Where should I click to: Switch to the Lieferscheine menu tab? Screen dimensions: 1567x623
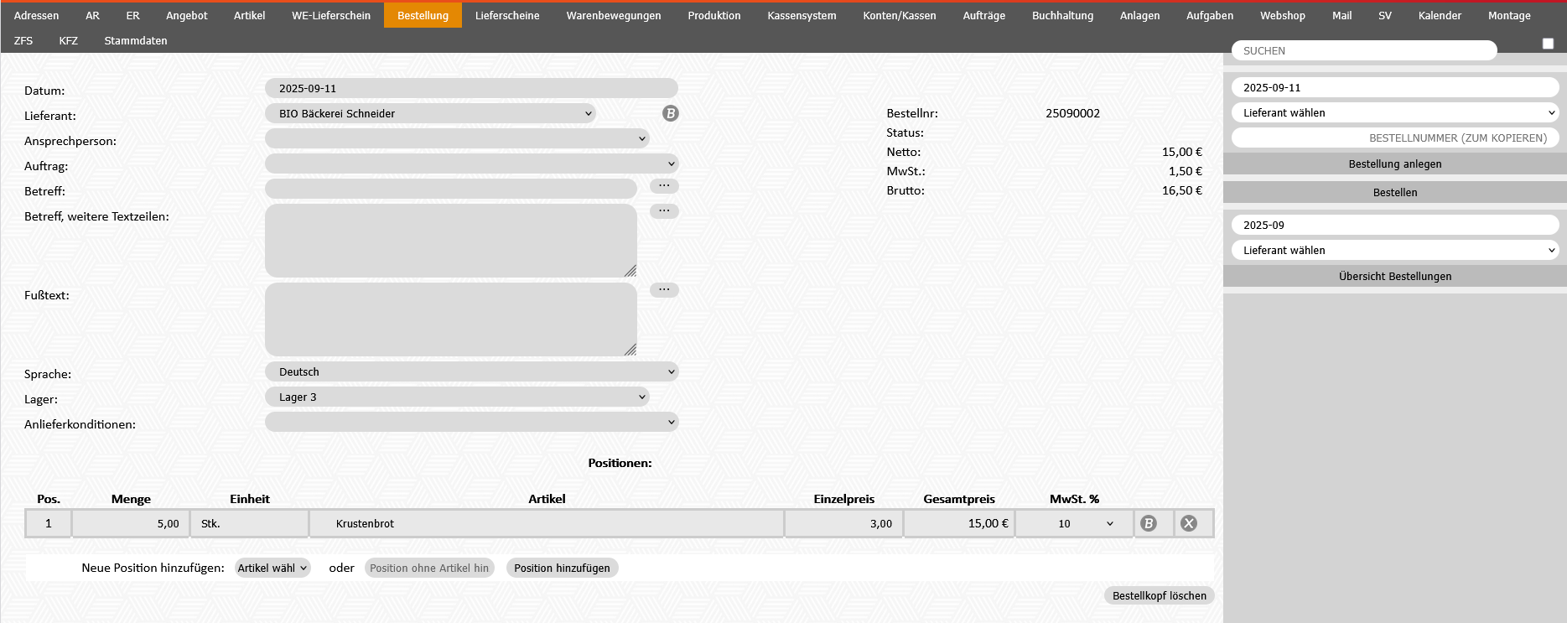(x=507, y=15)
